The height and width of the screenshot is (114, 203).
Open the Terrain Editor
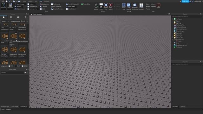coord(86,4)
